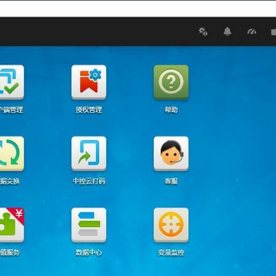Launch the 变量监控 variable monitor app
The height and width of the screenshot is (276, 276).
(171, 225)
